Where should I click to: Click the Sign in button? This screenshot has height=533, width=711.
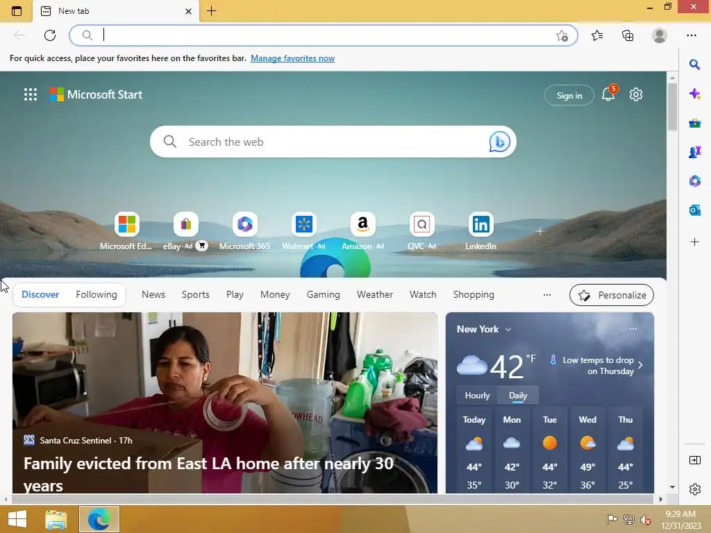point(569,95)
